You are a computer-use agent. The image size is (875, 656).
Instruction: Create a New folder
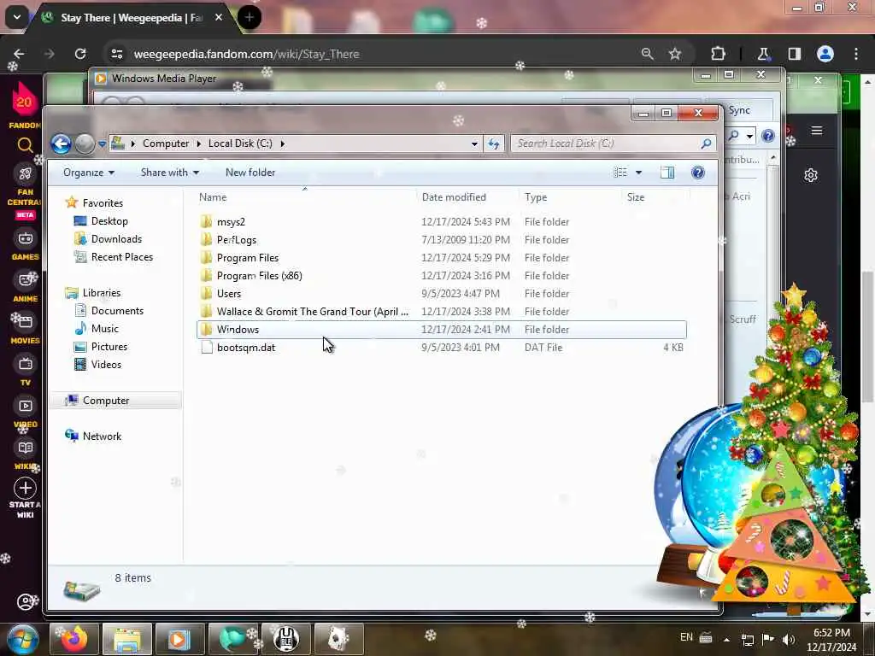coord(250,173)
